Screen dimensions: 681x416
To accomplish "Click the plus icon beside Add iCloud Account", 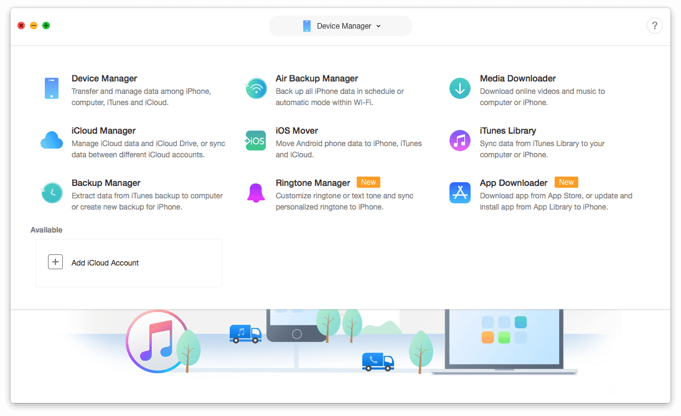I will click(x=55, y=262).
